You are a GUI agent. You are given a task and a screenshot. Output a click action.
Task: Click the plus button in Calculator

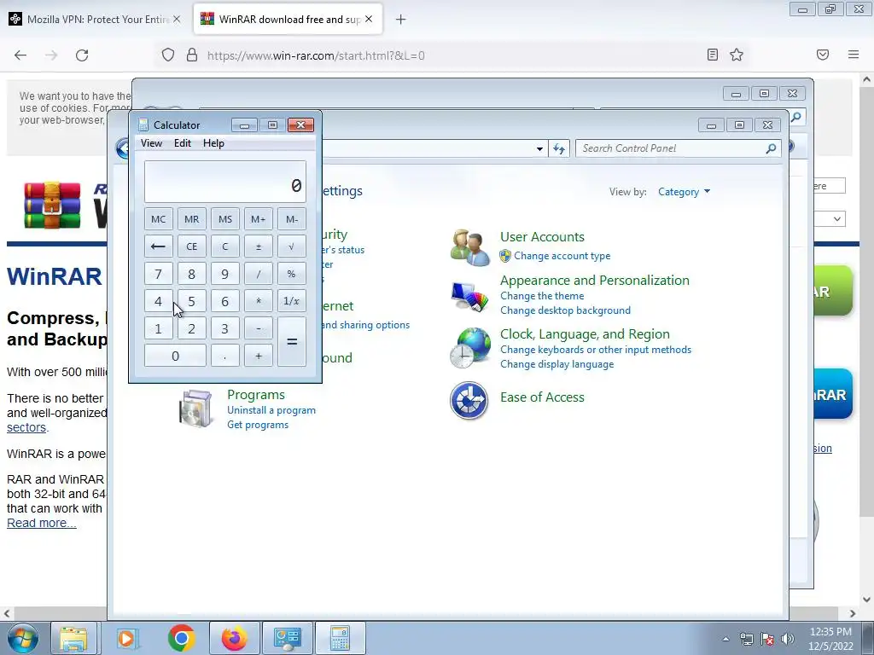(x=258, y=356)
